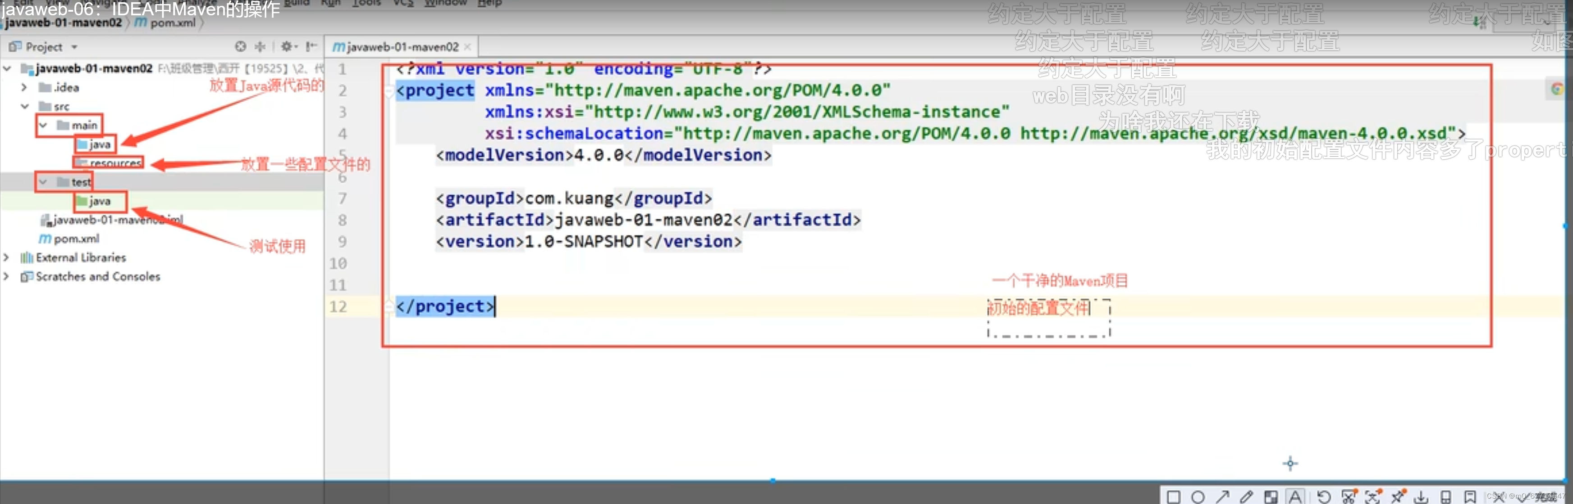Select the pencil drawing tool
Screen dimensions: 1573x504
pyautogui.click(x=1246, y=497)
